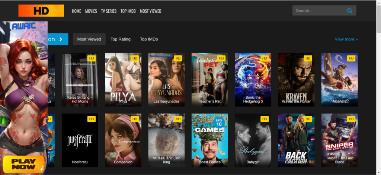Image resolution: width=381 pixels, height=175 pixels.
Task: Click the Nosferatu title caption
Action: 80,162
